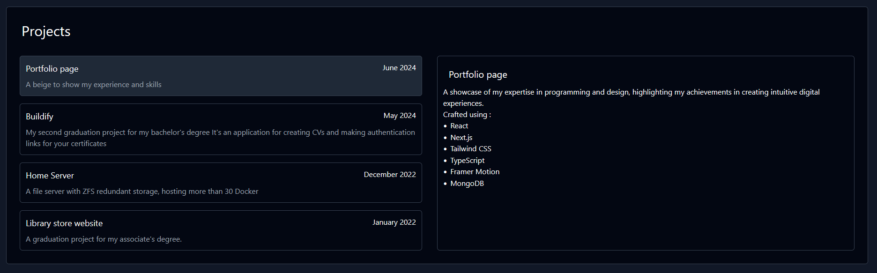The height and width of the screenshot is (273, 877).
Task: Open the Library store website project
Action: tap(221, 230)
